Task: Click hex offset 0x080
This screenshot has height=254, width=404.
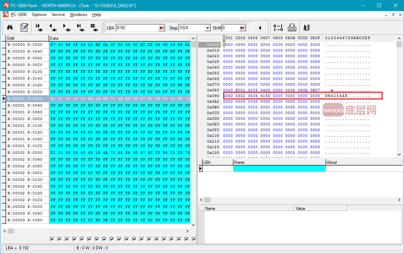Action: point(213,90)
